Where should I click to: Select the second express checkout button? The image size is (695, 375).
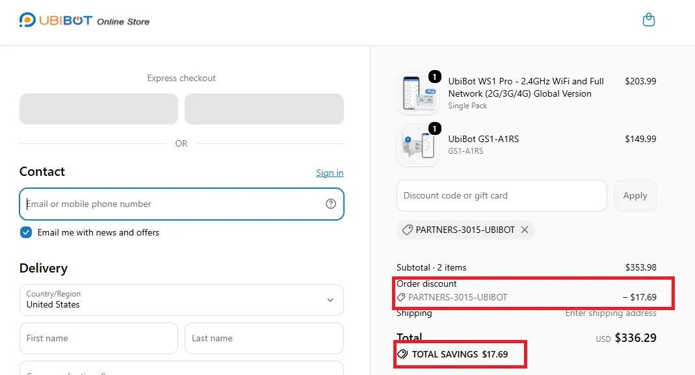tap(264, 109)
